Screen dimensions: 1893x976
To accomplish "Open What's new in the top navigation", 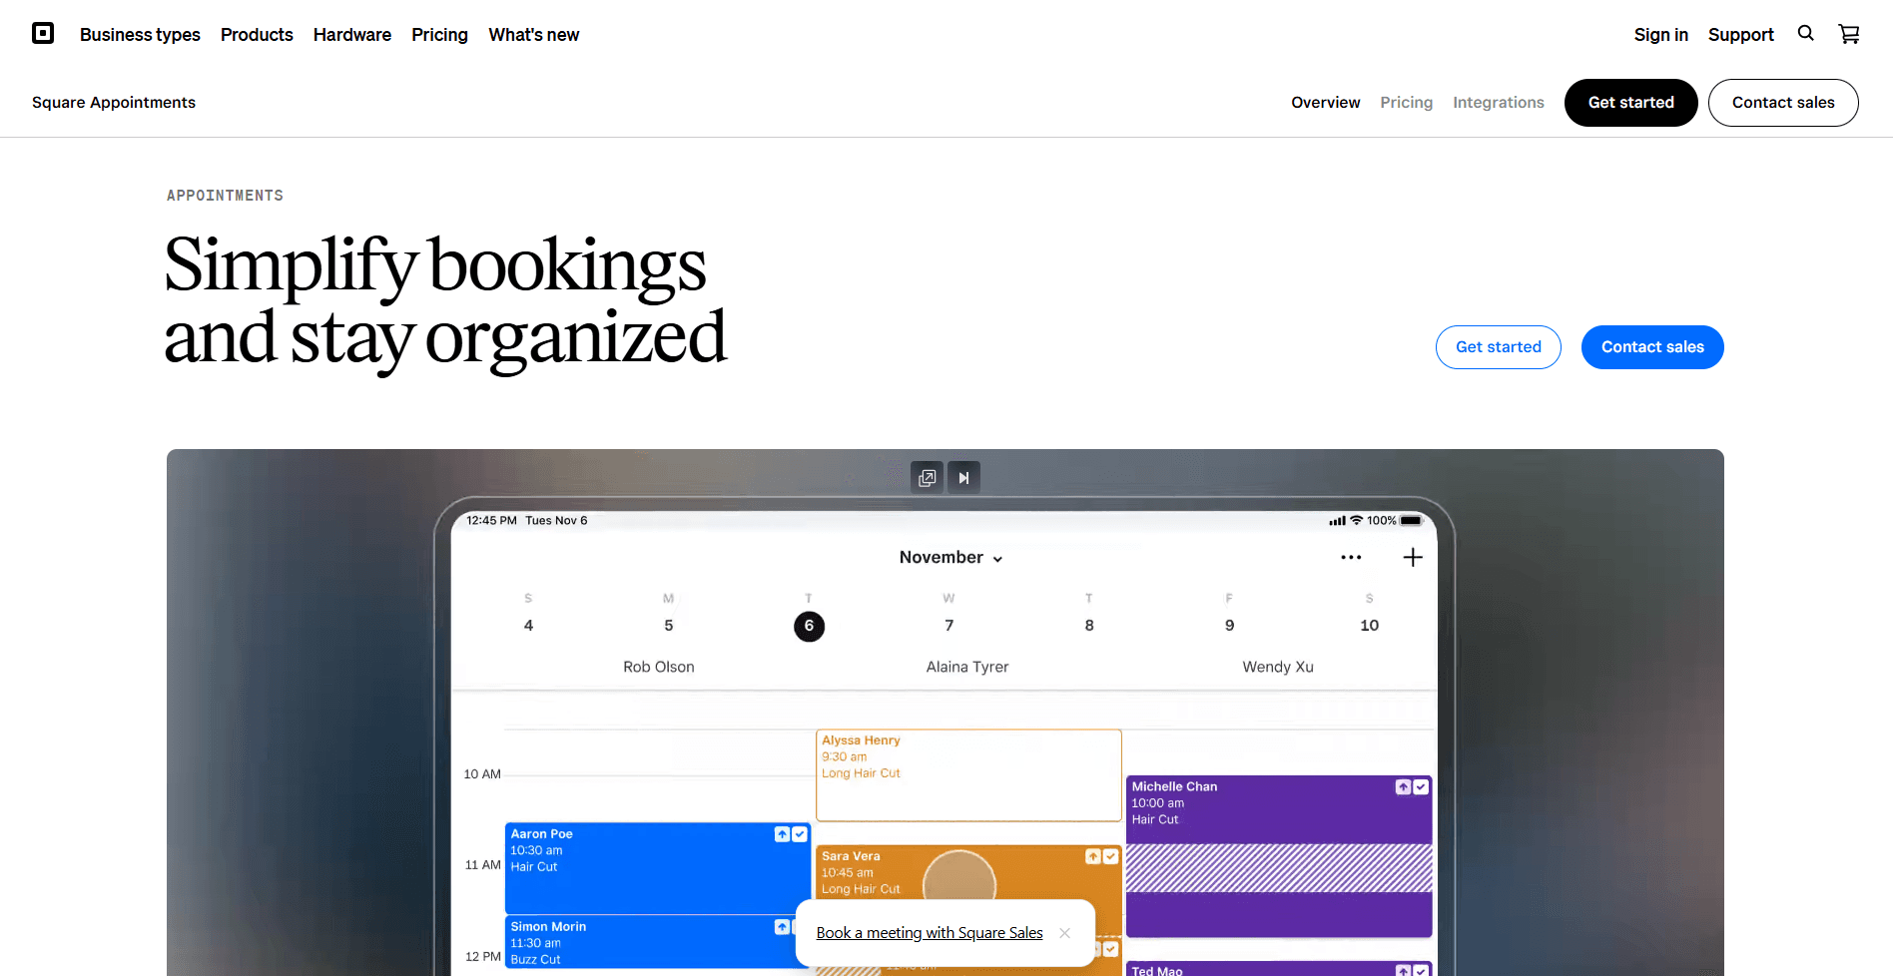I will (534, 35).
